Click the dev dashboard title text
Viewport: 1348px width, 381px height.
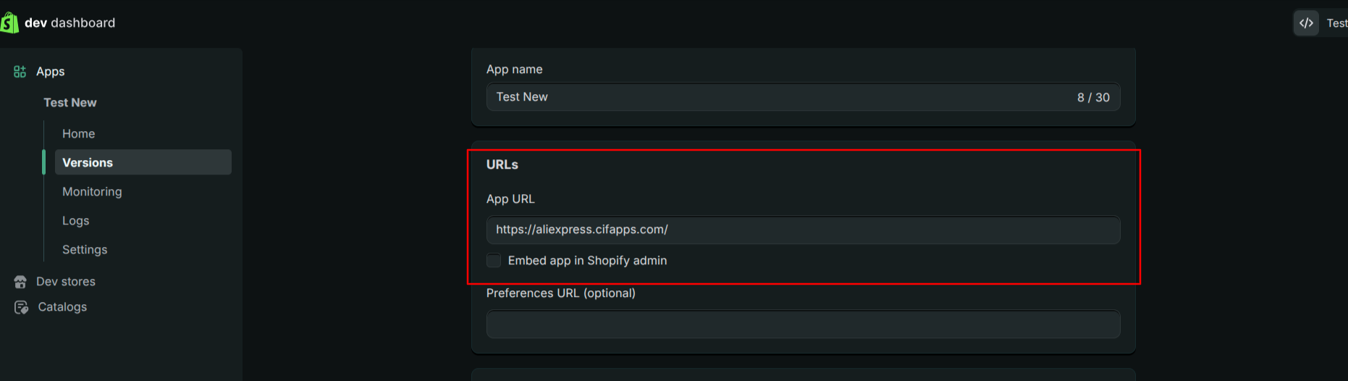70,23
